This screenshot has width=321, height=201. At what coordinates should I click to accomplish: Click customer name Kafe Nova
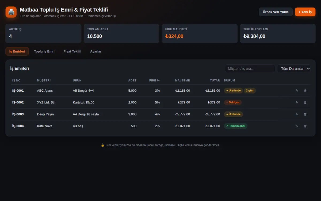click(45, 126)
